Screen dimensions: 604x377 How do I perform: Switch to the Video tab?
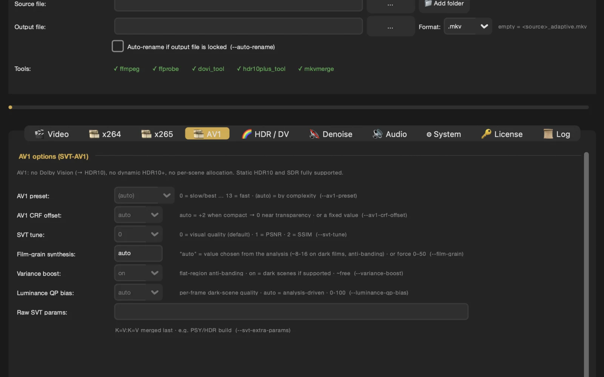pyautogui.click(x=52, y=134)
